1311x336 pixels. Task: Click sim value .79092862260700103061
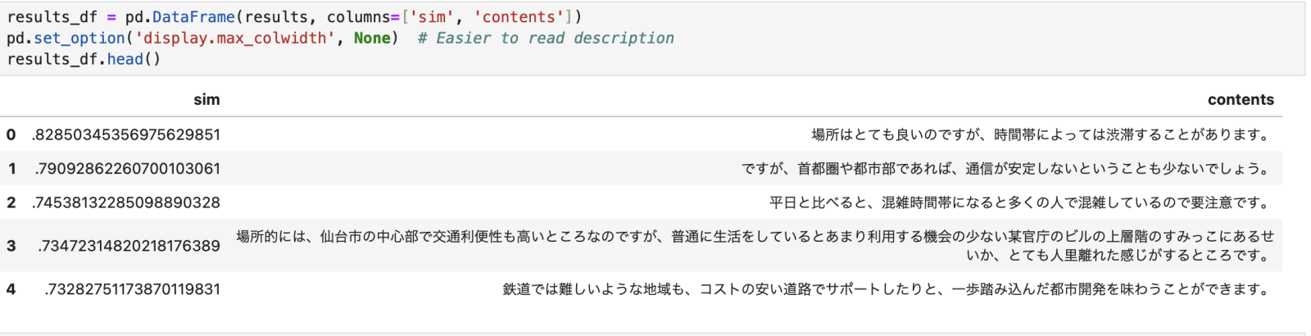[128, 169]
